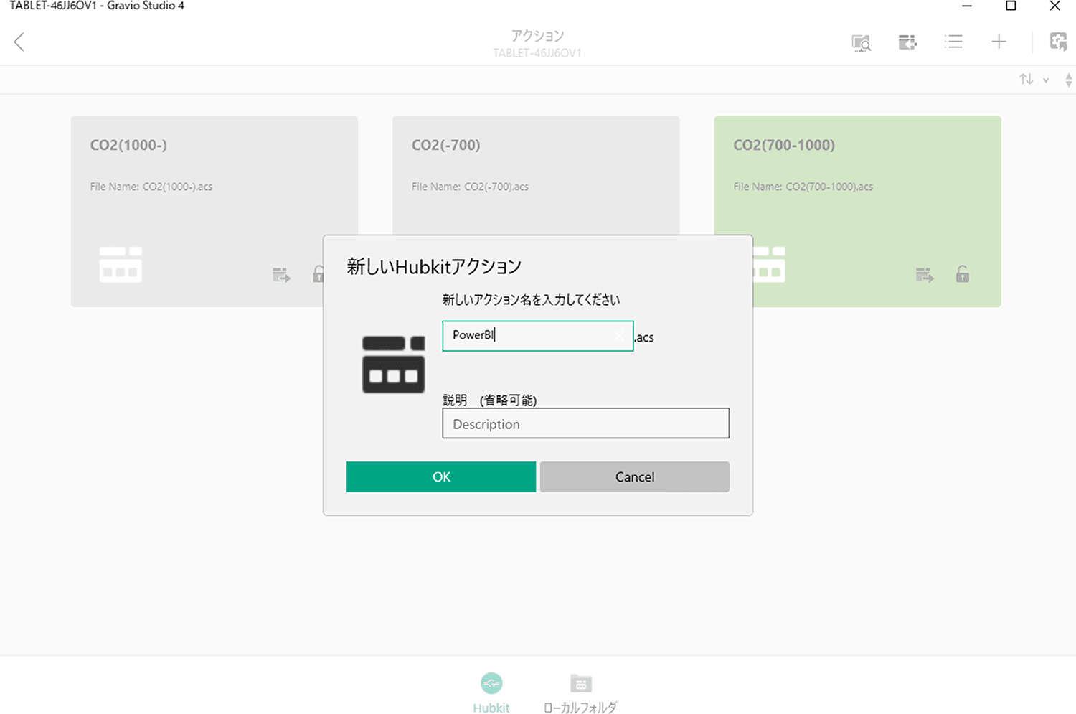Clear the action name with the X button
Screen dimensions: 1076x714
[x=620, y=336]
